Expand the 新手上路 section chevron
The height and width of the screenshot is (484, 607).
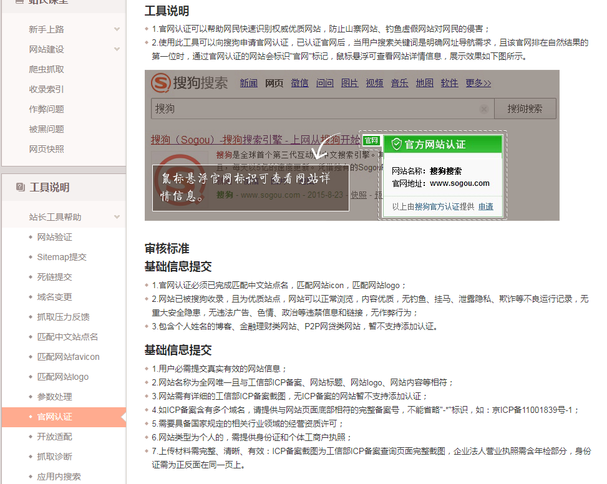coord(117,29)
